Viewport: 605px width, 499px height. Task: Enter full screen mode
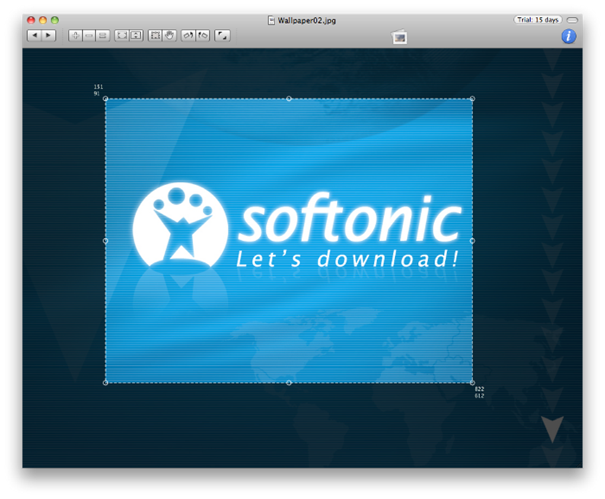[222, 36]
